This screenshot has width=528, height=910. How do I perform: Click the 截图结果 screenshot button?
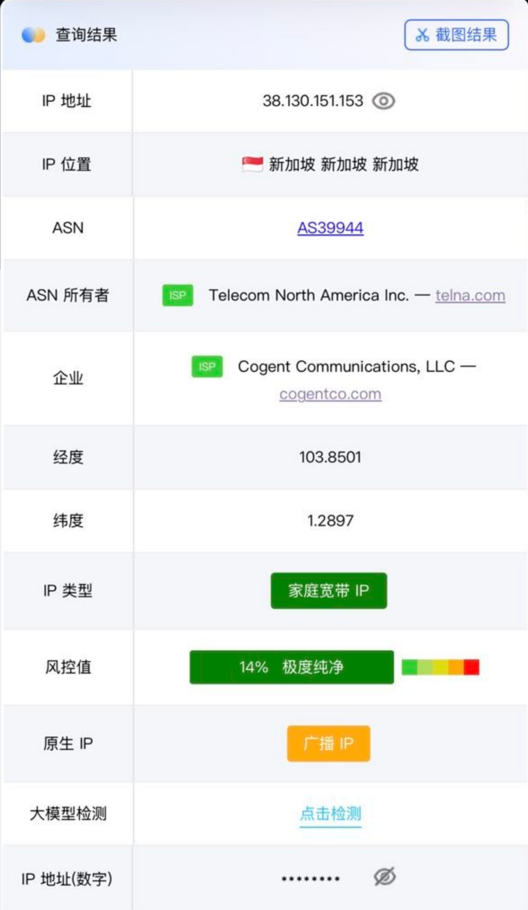(x=456, y=35)
